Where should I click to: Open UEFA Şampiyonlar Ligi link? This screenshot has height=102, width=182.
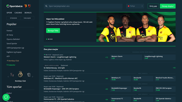(x=15, y=48)
